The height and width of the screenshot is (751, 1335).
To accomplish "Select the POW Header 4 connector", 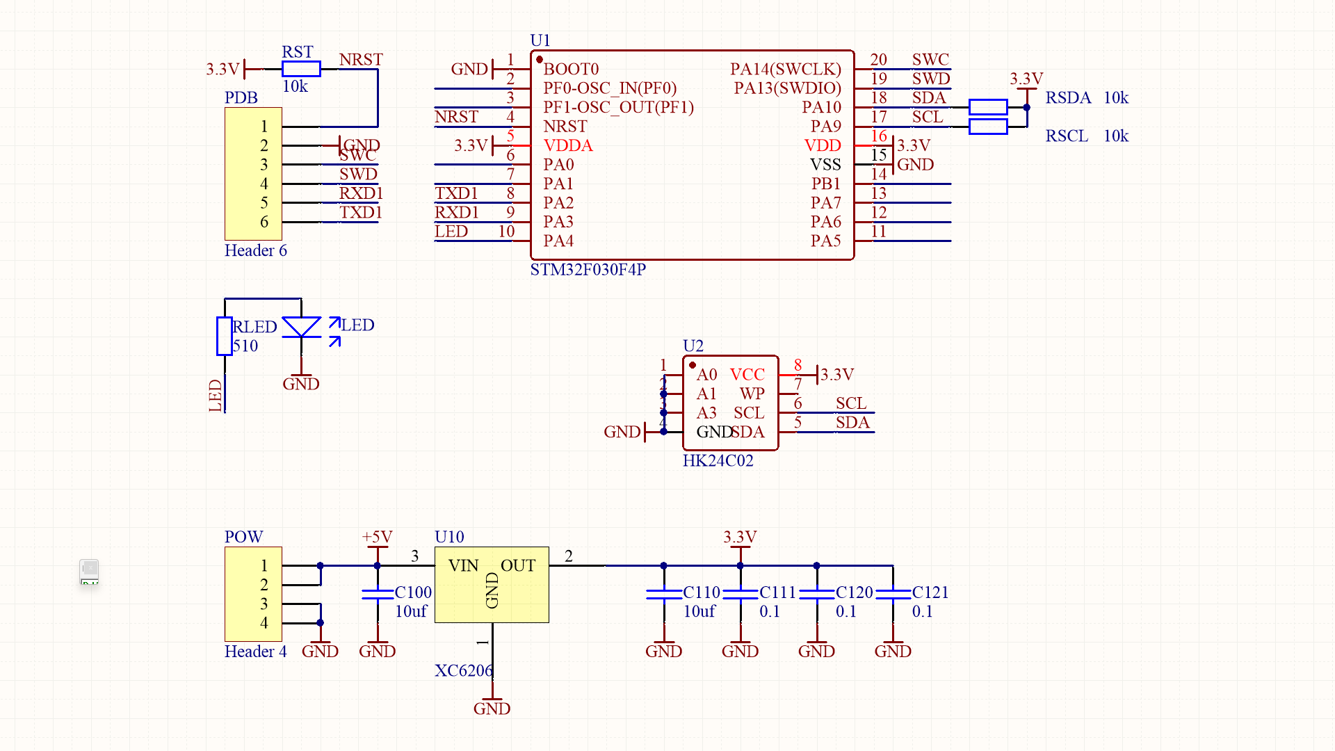I will (253, 594).
